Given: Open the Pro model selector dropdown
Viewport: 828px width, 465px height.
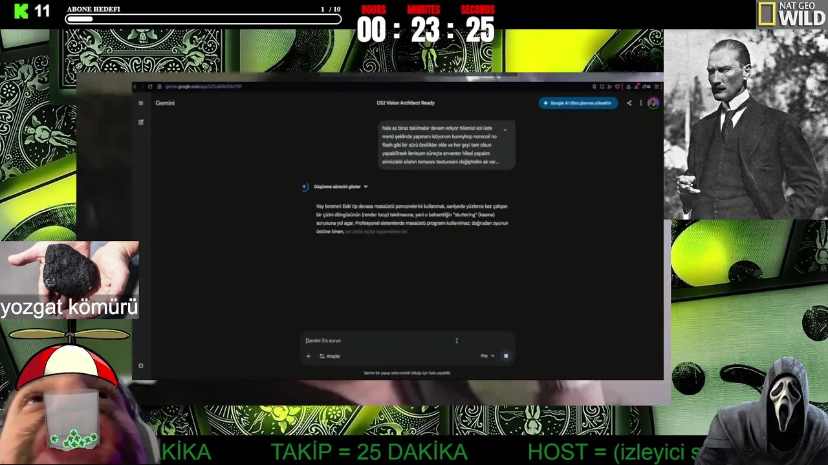Looking at the screenshot, I should 487,356.
